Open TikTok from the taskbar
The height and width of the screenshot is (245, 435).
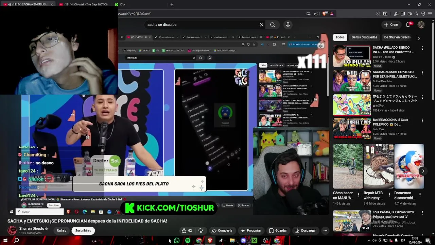[x=221, y=241]
